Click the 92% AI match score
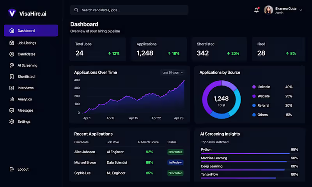The image size is (312, 187). (149, 152)
